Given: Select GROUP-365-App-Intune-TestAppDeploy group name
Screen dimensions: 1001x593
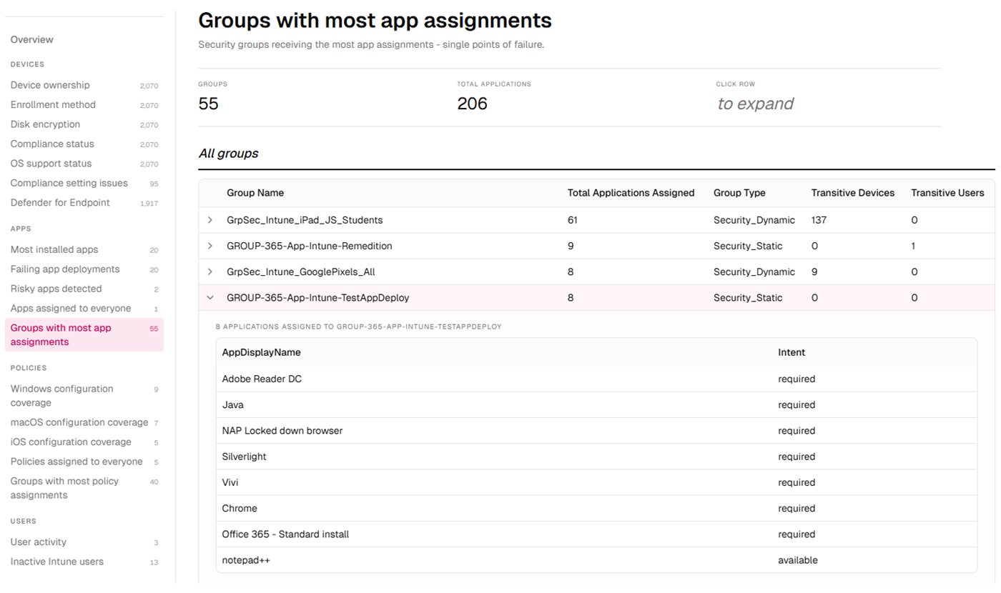Looking at the screenshot, I should (318, 297).
